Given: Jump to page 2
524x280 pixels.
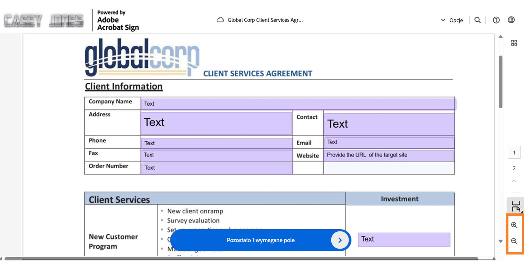Looking at the screenshot, I should [x=514, y=168].
